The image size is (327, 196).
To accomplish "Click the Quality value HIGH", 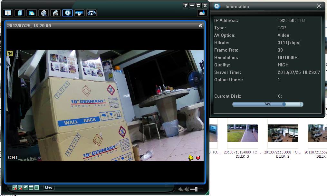I will click(283, 65).
